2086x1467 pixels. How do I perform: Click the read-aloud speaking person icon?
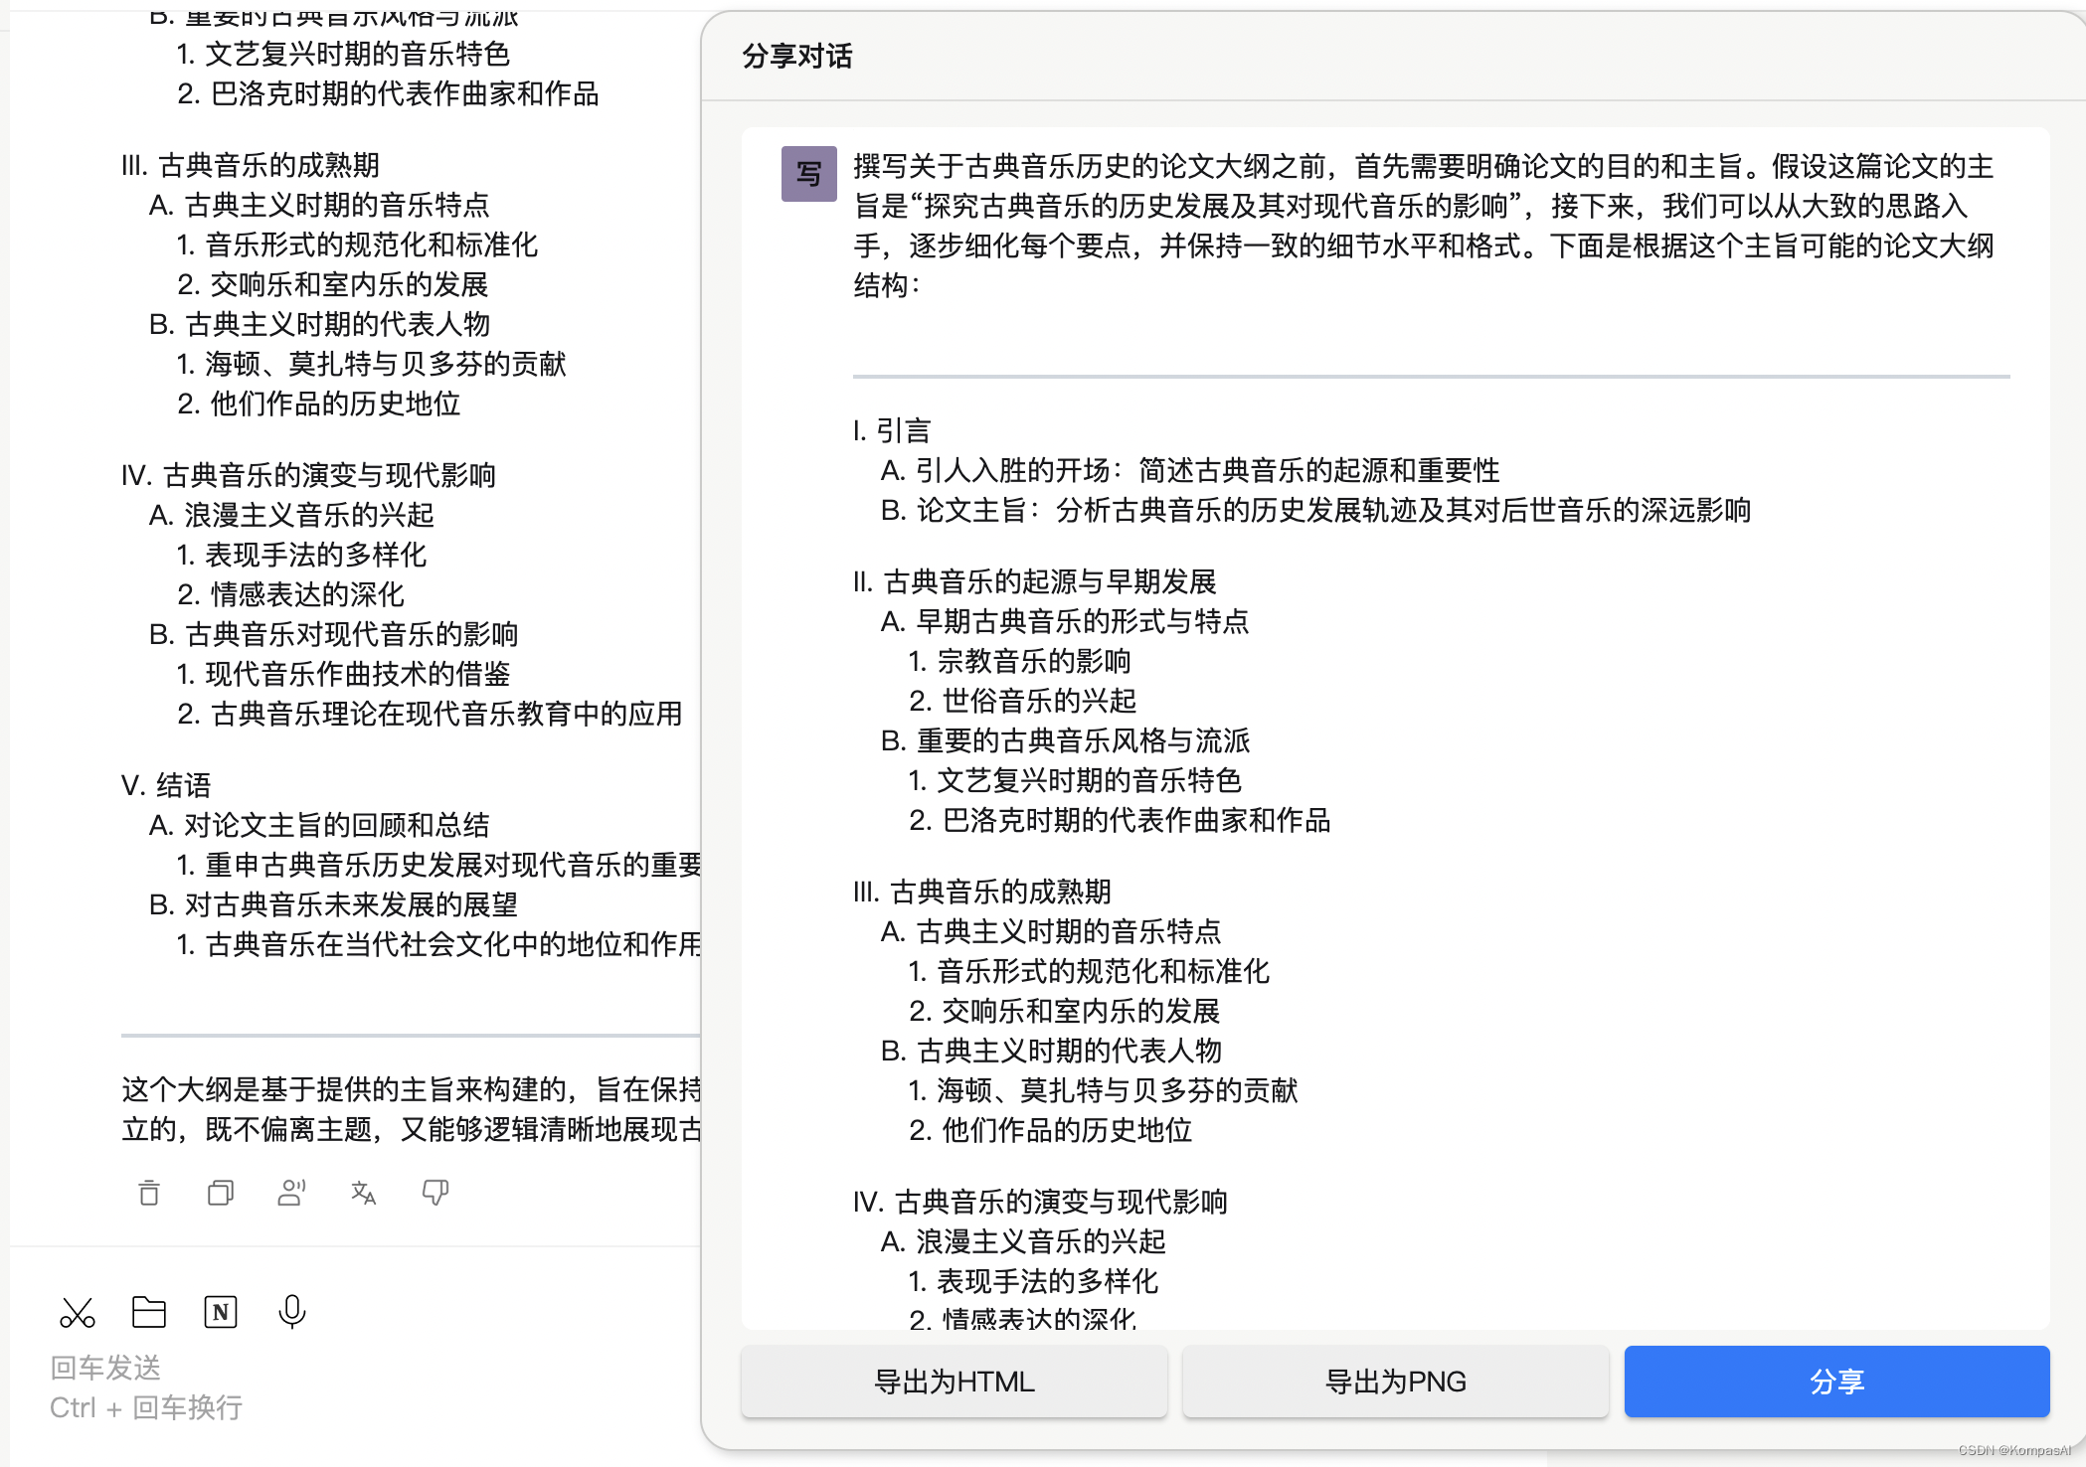[291, 1192]
